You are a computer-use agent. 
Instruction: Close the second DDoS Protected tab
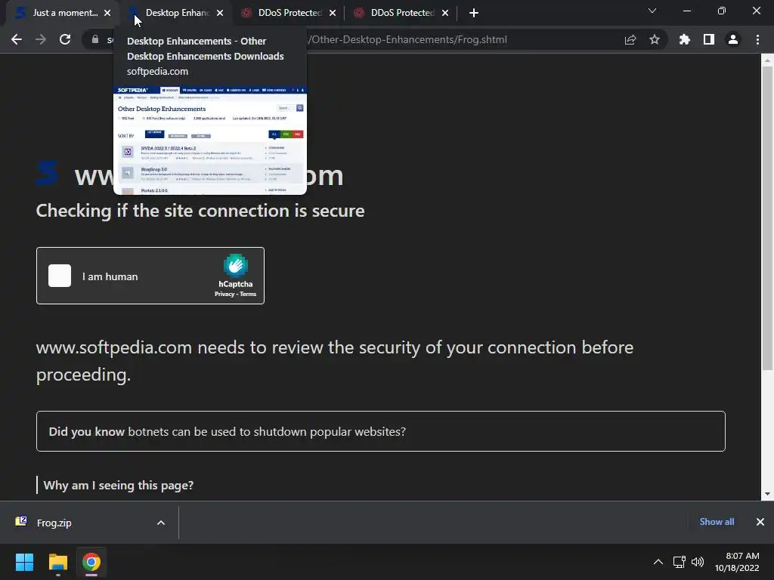(x=445, y=13)
